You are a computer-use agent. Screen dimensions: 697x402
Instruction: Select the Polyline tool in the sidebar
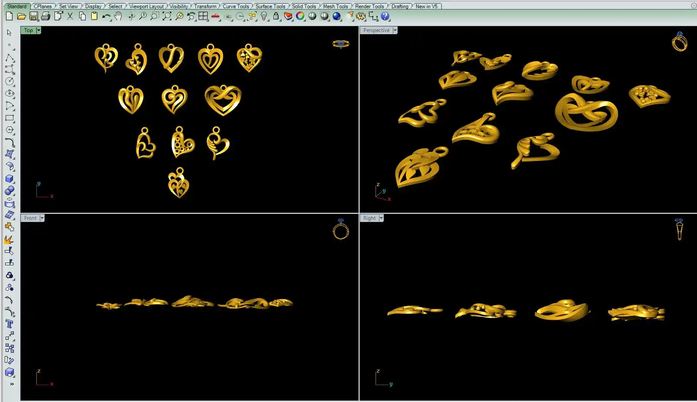(x=10, y=58)
